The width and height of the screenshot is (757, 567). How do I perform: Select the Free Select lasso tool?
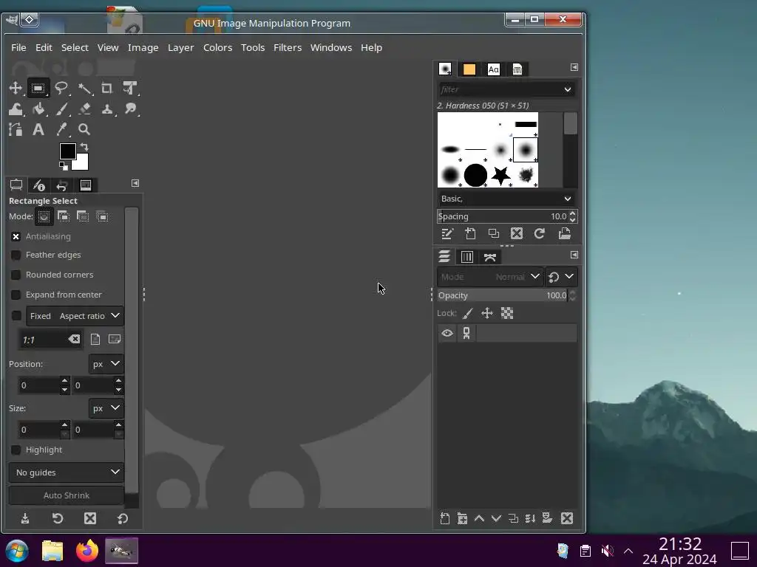click(61, 89)
